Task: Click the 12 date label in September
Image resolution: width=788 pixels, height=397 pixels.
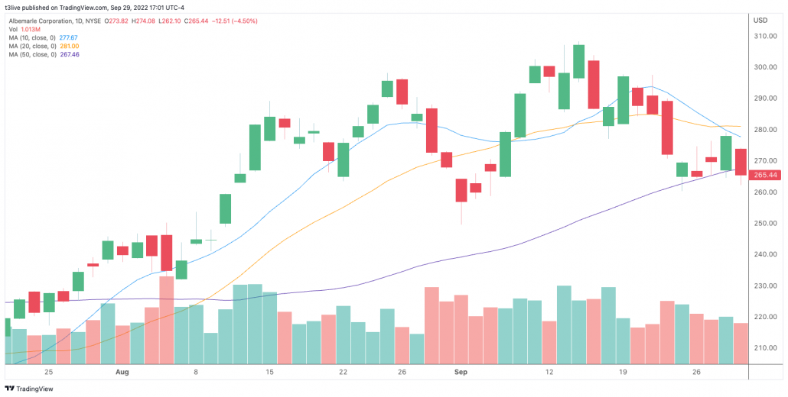Action: pyautogui.click(x=549, y=372)
